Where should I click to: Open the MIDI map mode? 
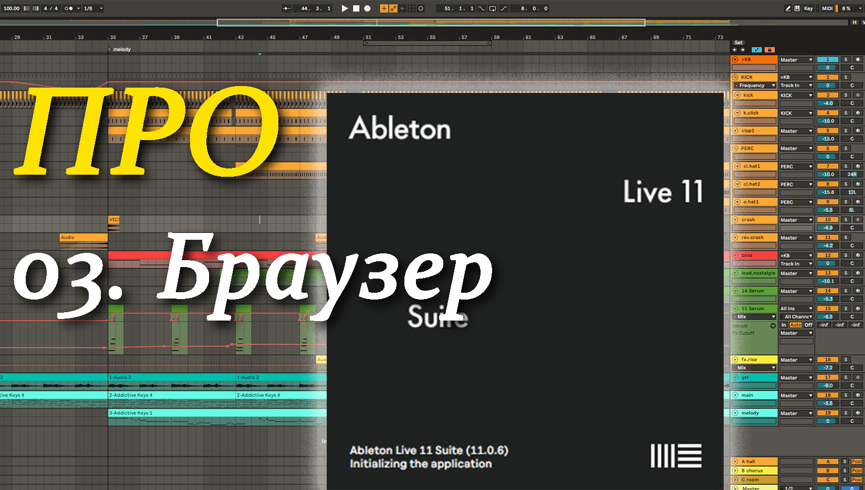click(x=827, y=8)
